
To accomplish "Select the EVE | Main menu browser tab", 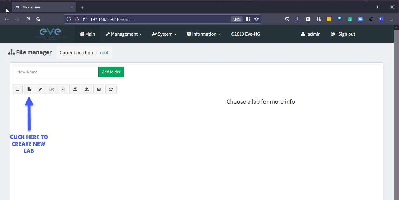I will click(x=41, y=7).
